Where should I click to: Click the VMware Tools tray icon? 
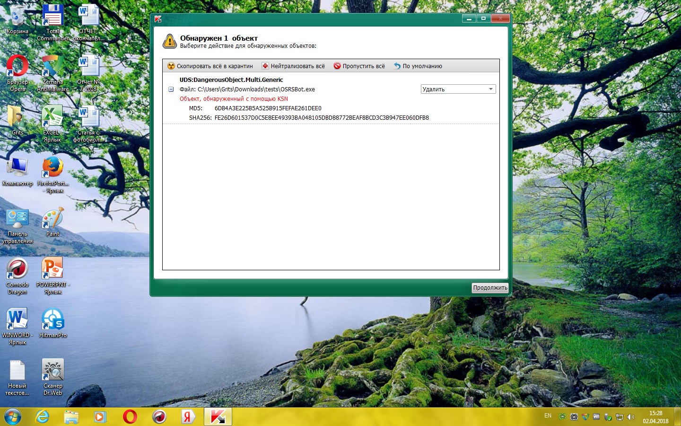596,417
